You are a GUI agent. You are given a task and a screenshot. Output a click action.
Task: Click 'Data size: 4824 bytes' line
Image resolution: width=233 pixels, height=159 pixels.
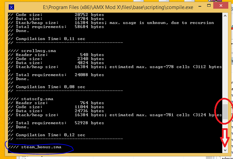point(56,63)
